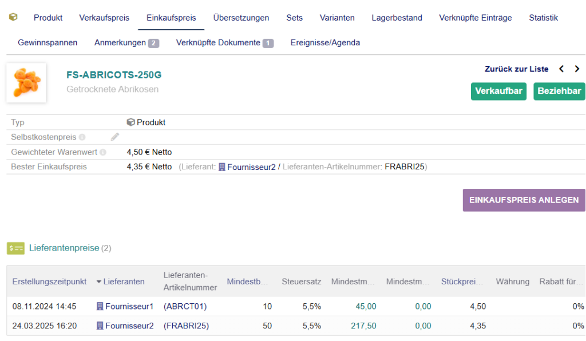This screenshot has height=341, width=586.
Task: Open the Lagerbestand tab
Action: pyautogui.click(x=397, y=18)
